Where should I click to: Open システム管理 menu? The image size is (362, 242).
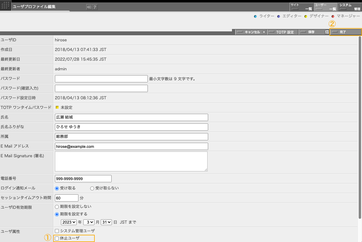coord(350,7)
